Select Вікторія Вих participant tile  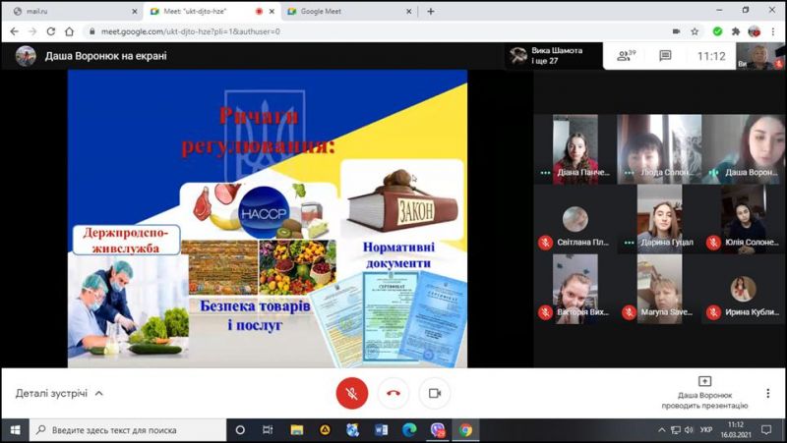575,289
